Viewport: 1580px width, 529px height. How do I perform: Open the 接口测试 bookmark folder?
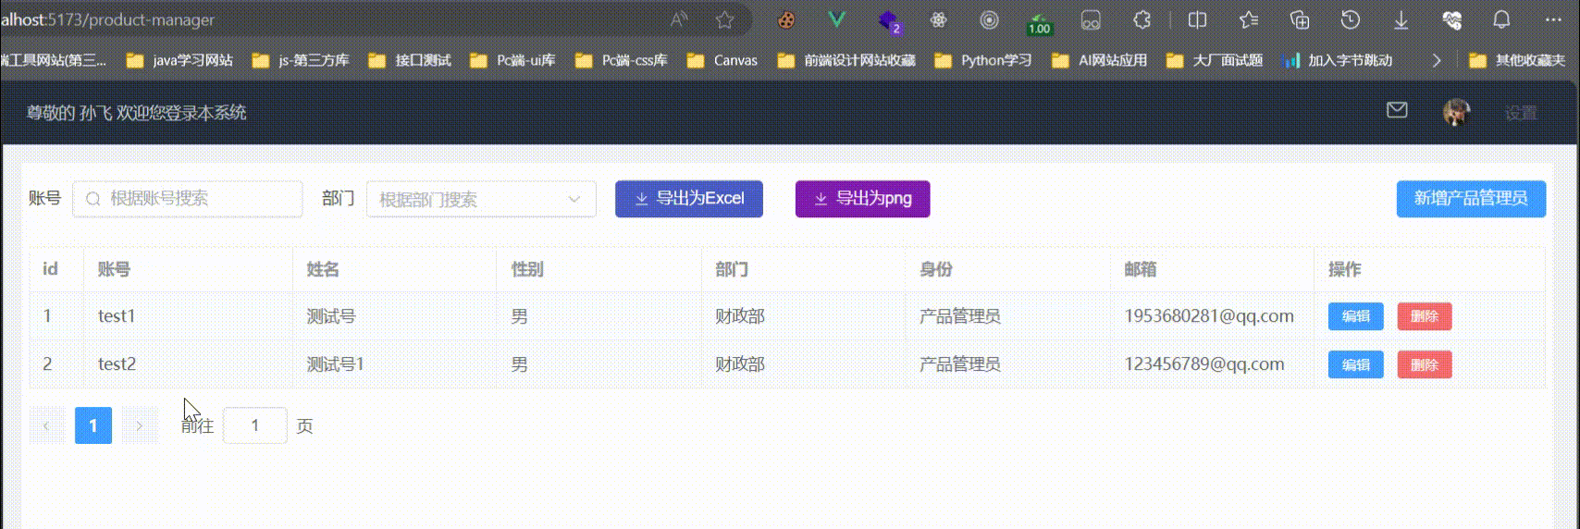(x=410, y=60)
